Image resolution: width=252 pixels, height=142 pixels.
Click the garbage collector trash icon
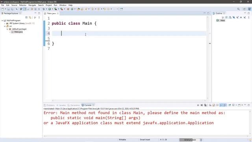click(x=201, y=140)
